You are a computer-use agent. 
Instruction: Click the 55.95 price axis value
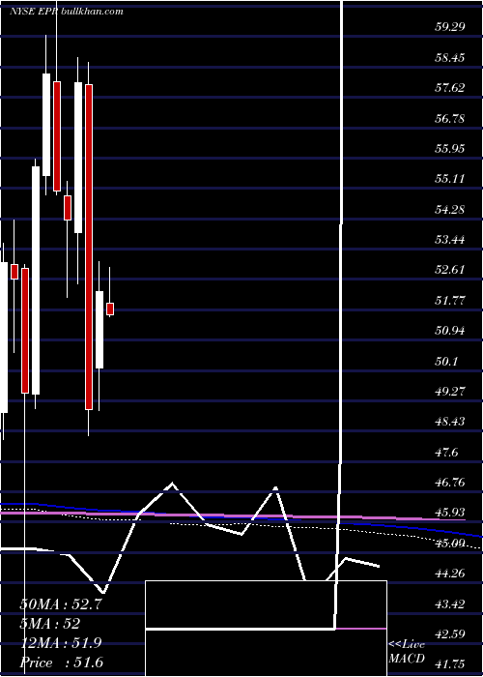(450, 149)
